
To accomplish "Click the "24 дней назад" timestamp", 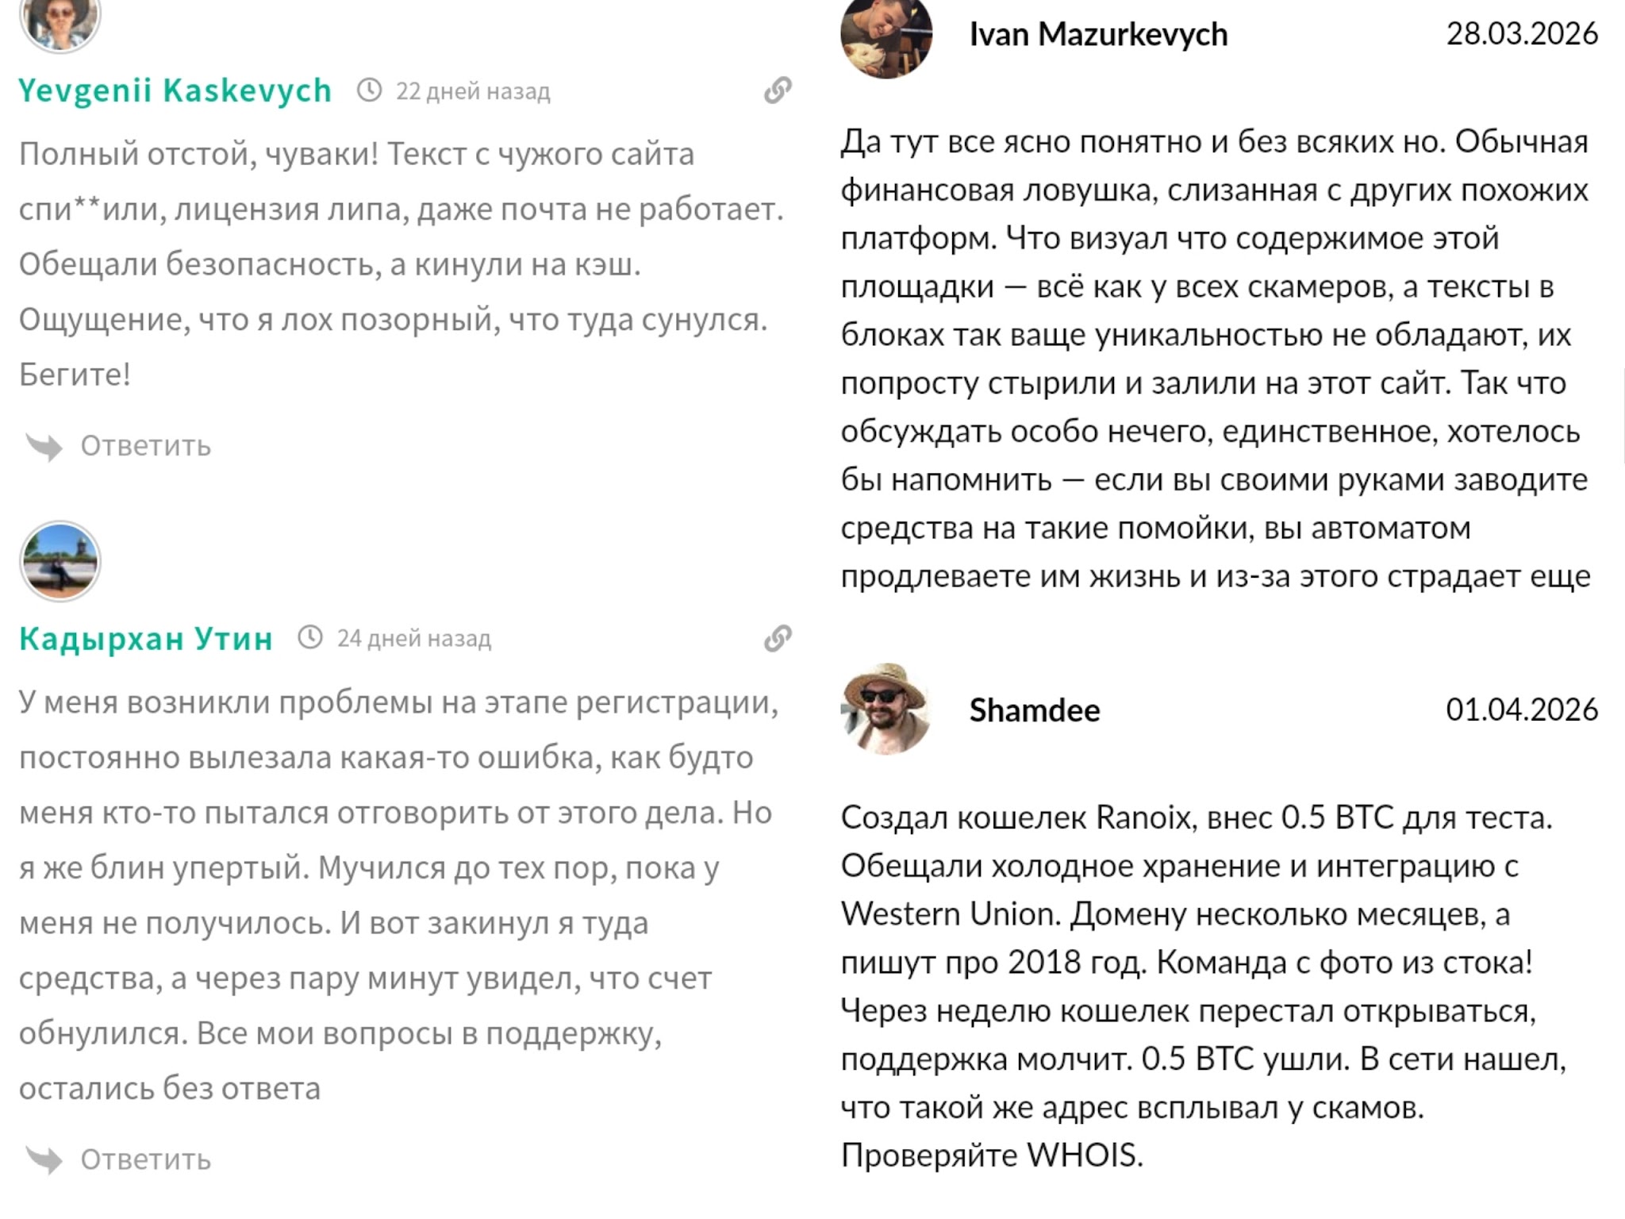I will tap(414, 638).
